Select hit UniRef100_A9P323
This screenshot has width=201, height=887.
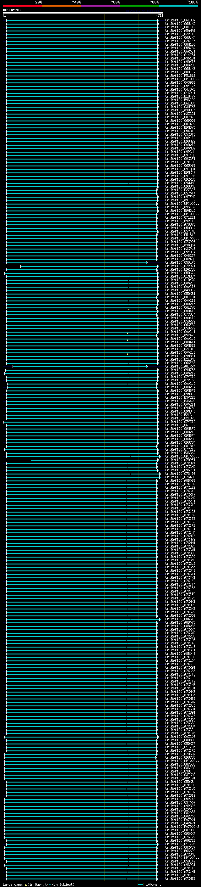180,806
